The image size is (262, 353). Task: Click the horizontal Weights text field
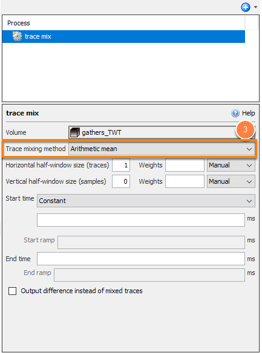(x=185, y=165)
